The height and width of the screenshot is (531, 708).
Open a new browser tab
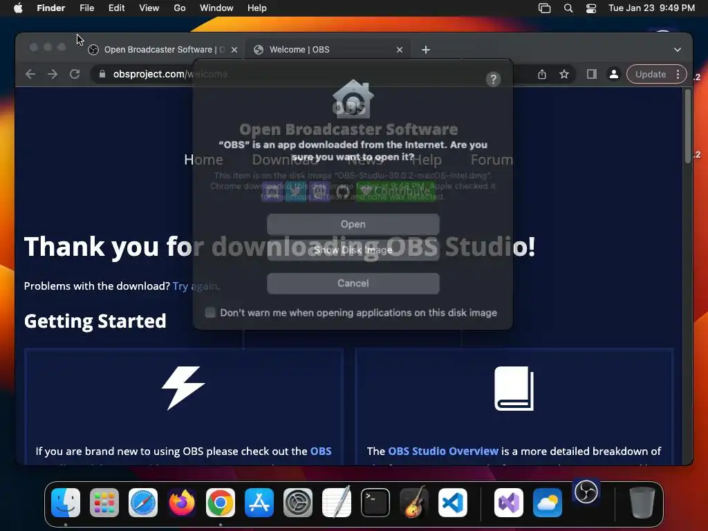tap(426, 50)
